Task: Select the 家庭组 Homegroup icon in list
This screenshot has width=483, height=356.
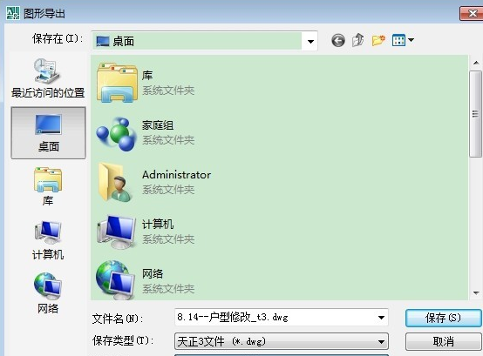Action: coord(116,133)
